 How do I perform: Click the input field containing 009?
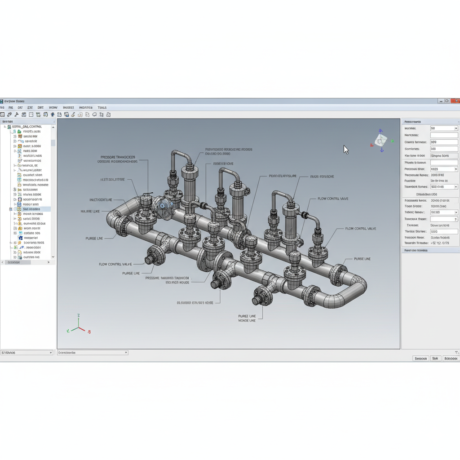click(x=444, y=142)
